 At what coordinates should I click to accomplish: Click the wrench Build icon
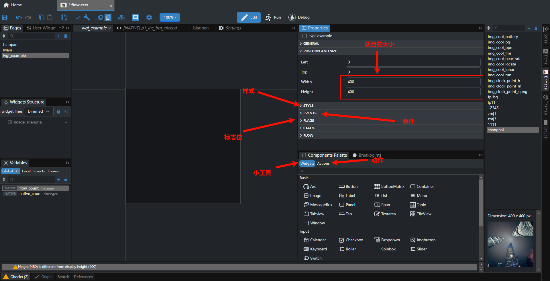pos(87,17)
